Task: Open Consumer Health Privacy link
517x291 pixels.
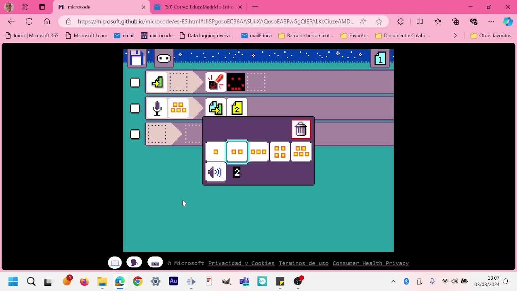Action: 371,263
